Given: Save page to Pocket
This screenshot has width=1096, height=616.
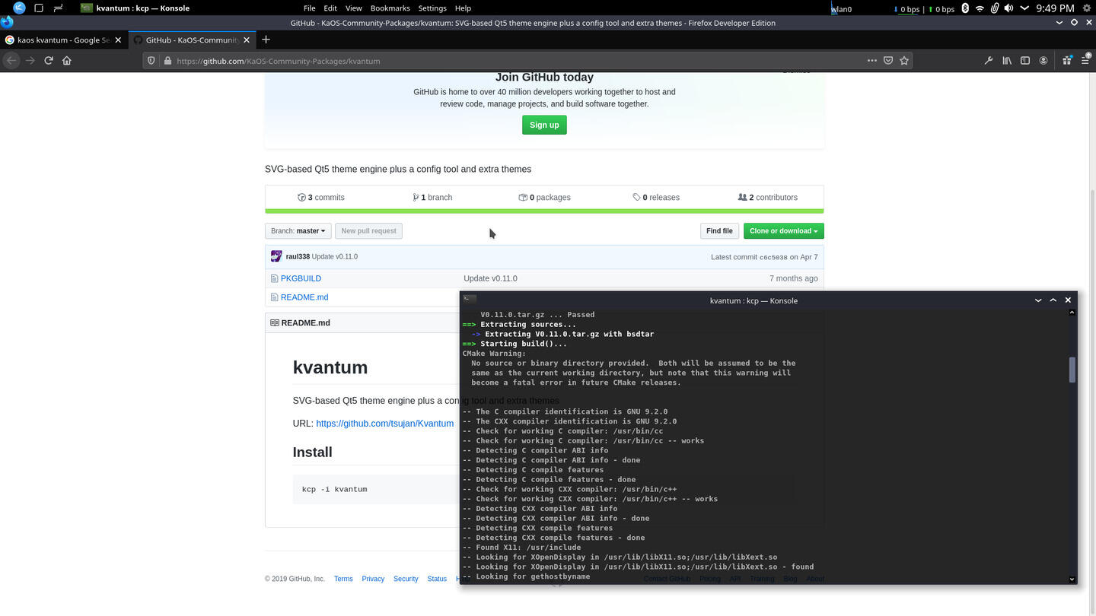Looking at the screenshot, I should coord(887,61).
